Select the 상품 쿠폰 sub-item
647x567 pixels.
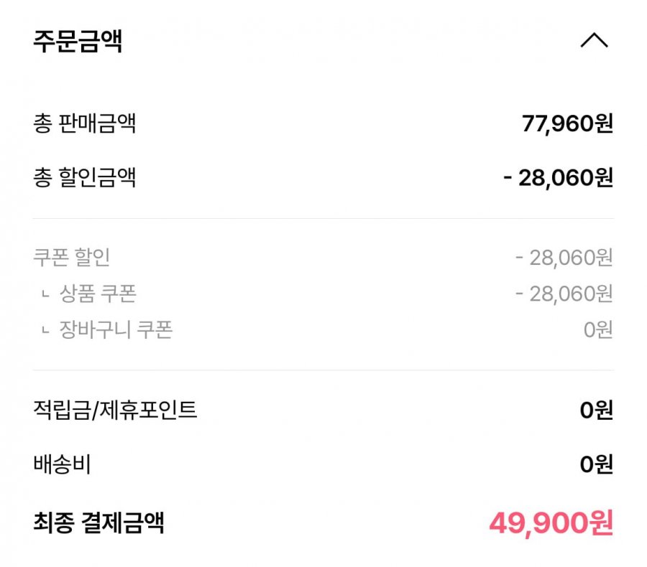click(98, 294)
